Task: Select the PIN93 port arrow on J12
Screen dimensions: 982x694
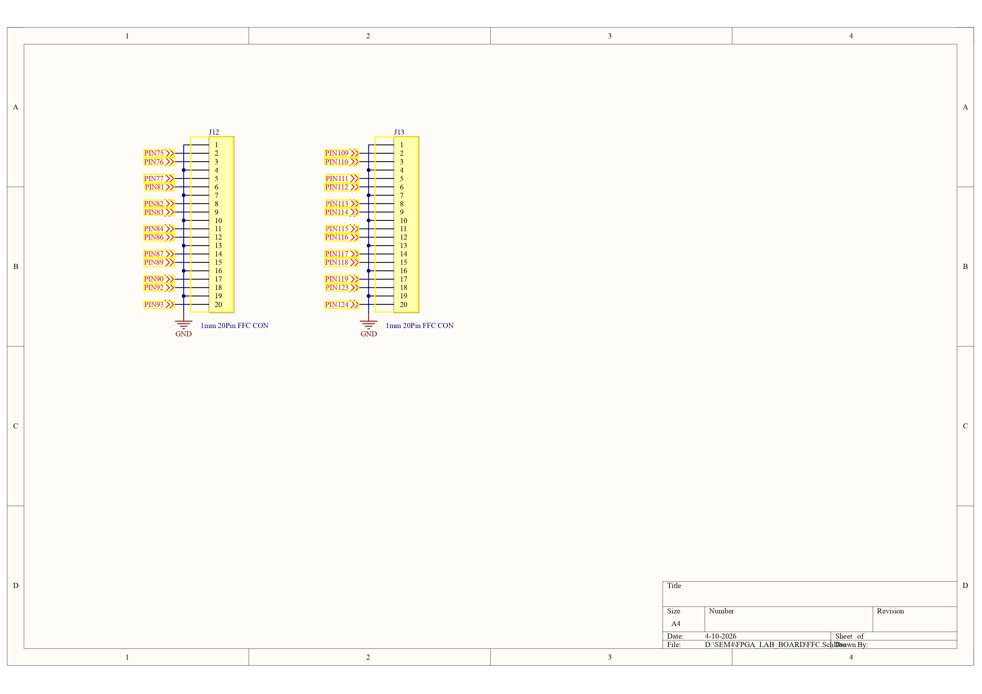Action: click(159, 304)
